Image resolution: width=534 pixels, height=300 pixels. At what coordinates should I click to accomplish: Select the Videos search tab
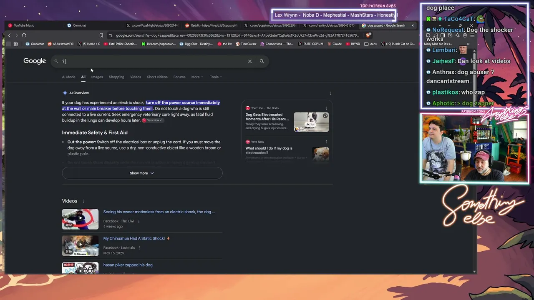coord(136,77)
